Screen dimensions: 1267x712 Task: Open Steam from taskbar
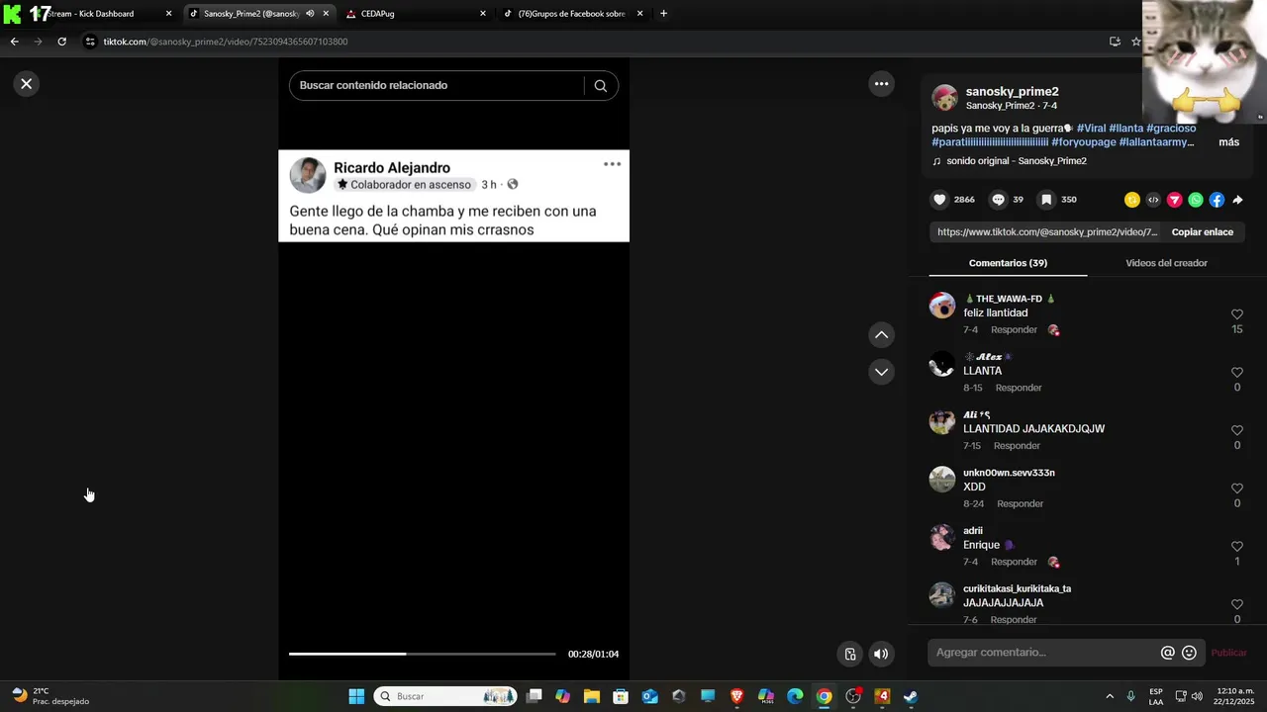911,696
